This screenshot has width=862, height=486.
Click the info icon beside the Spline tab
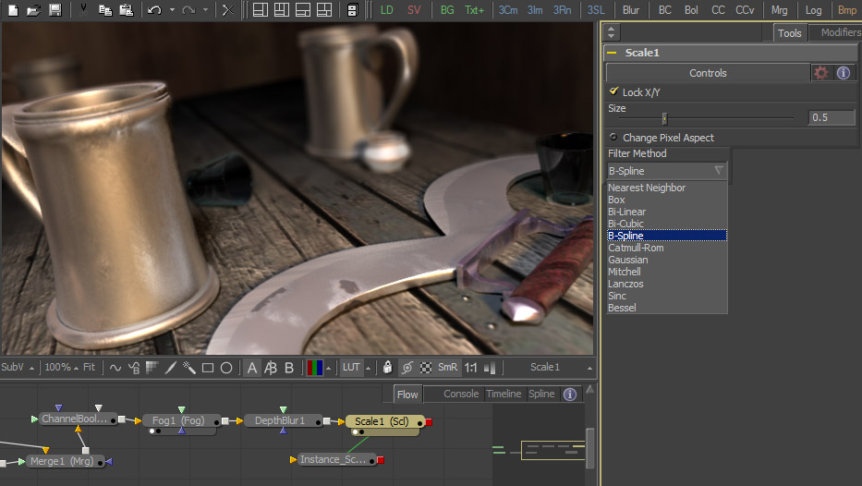tap(570, 394)
